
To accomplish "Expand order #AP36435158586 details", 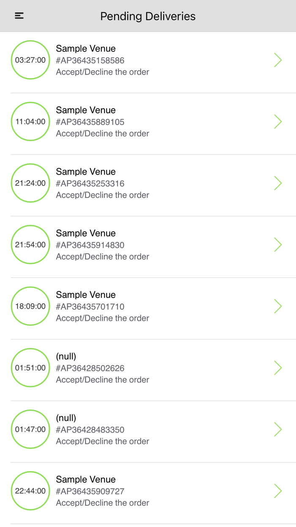I will 278,60.
